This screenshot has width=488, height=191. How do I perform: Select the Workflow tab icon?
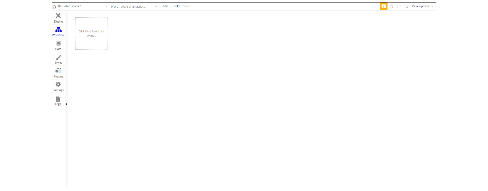coord(58,29)
